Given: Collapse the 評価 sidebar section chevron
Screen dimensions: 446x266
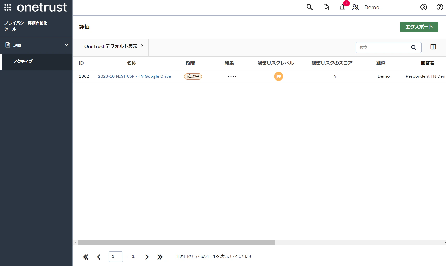Looking at the screenshot, I should pos(66,45).
